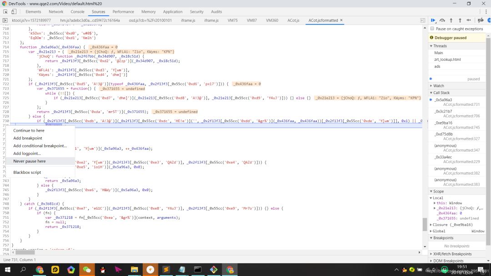491x276 pixels.
Task: Resume script execution with the play icon
Action: (433, 20)
